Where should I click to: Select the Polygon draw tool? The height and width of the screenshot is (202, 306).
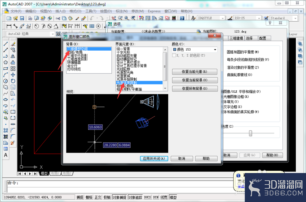(x=6, y=63)
